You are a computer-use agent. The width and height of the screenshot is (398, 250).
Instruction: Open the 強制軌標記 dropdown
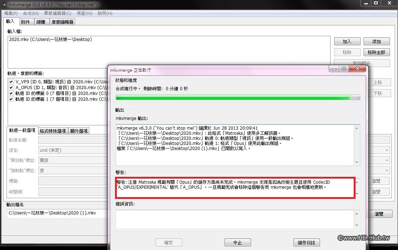click(x=387, y=170)
